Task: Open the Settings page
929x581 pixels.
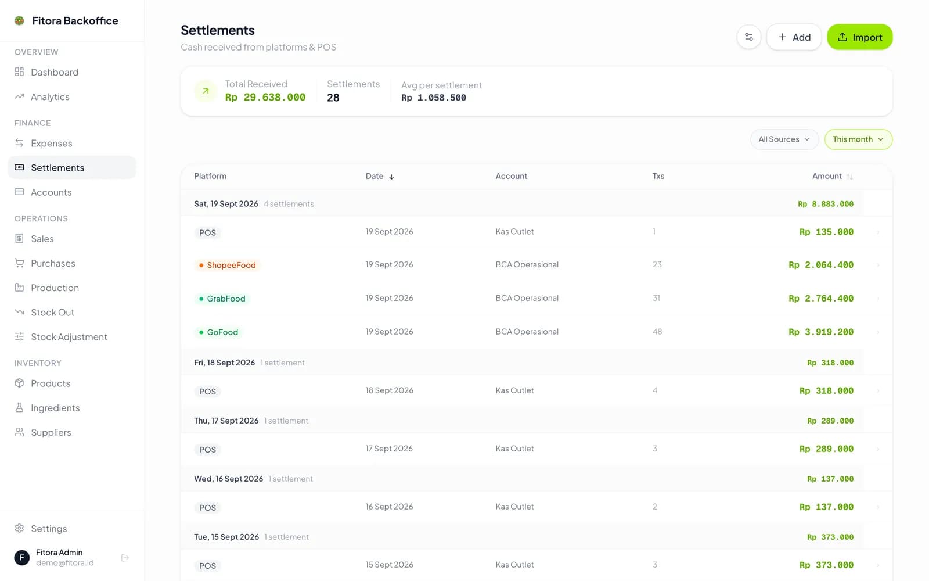Action: point(72,528)
